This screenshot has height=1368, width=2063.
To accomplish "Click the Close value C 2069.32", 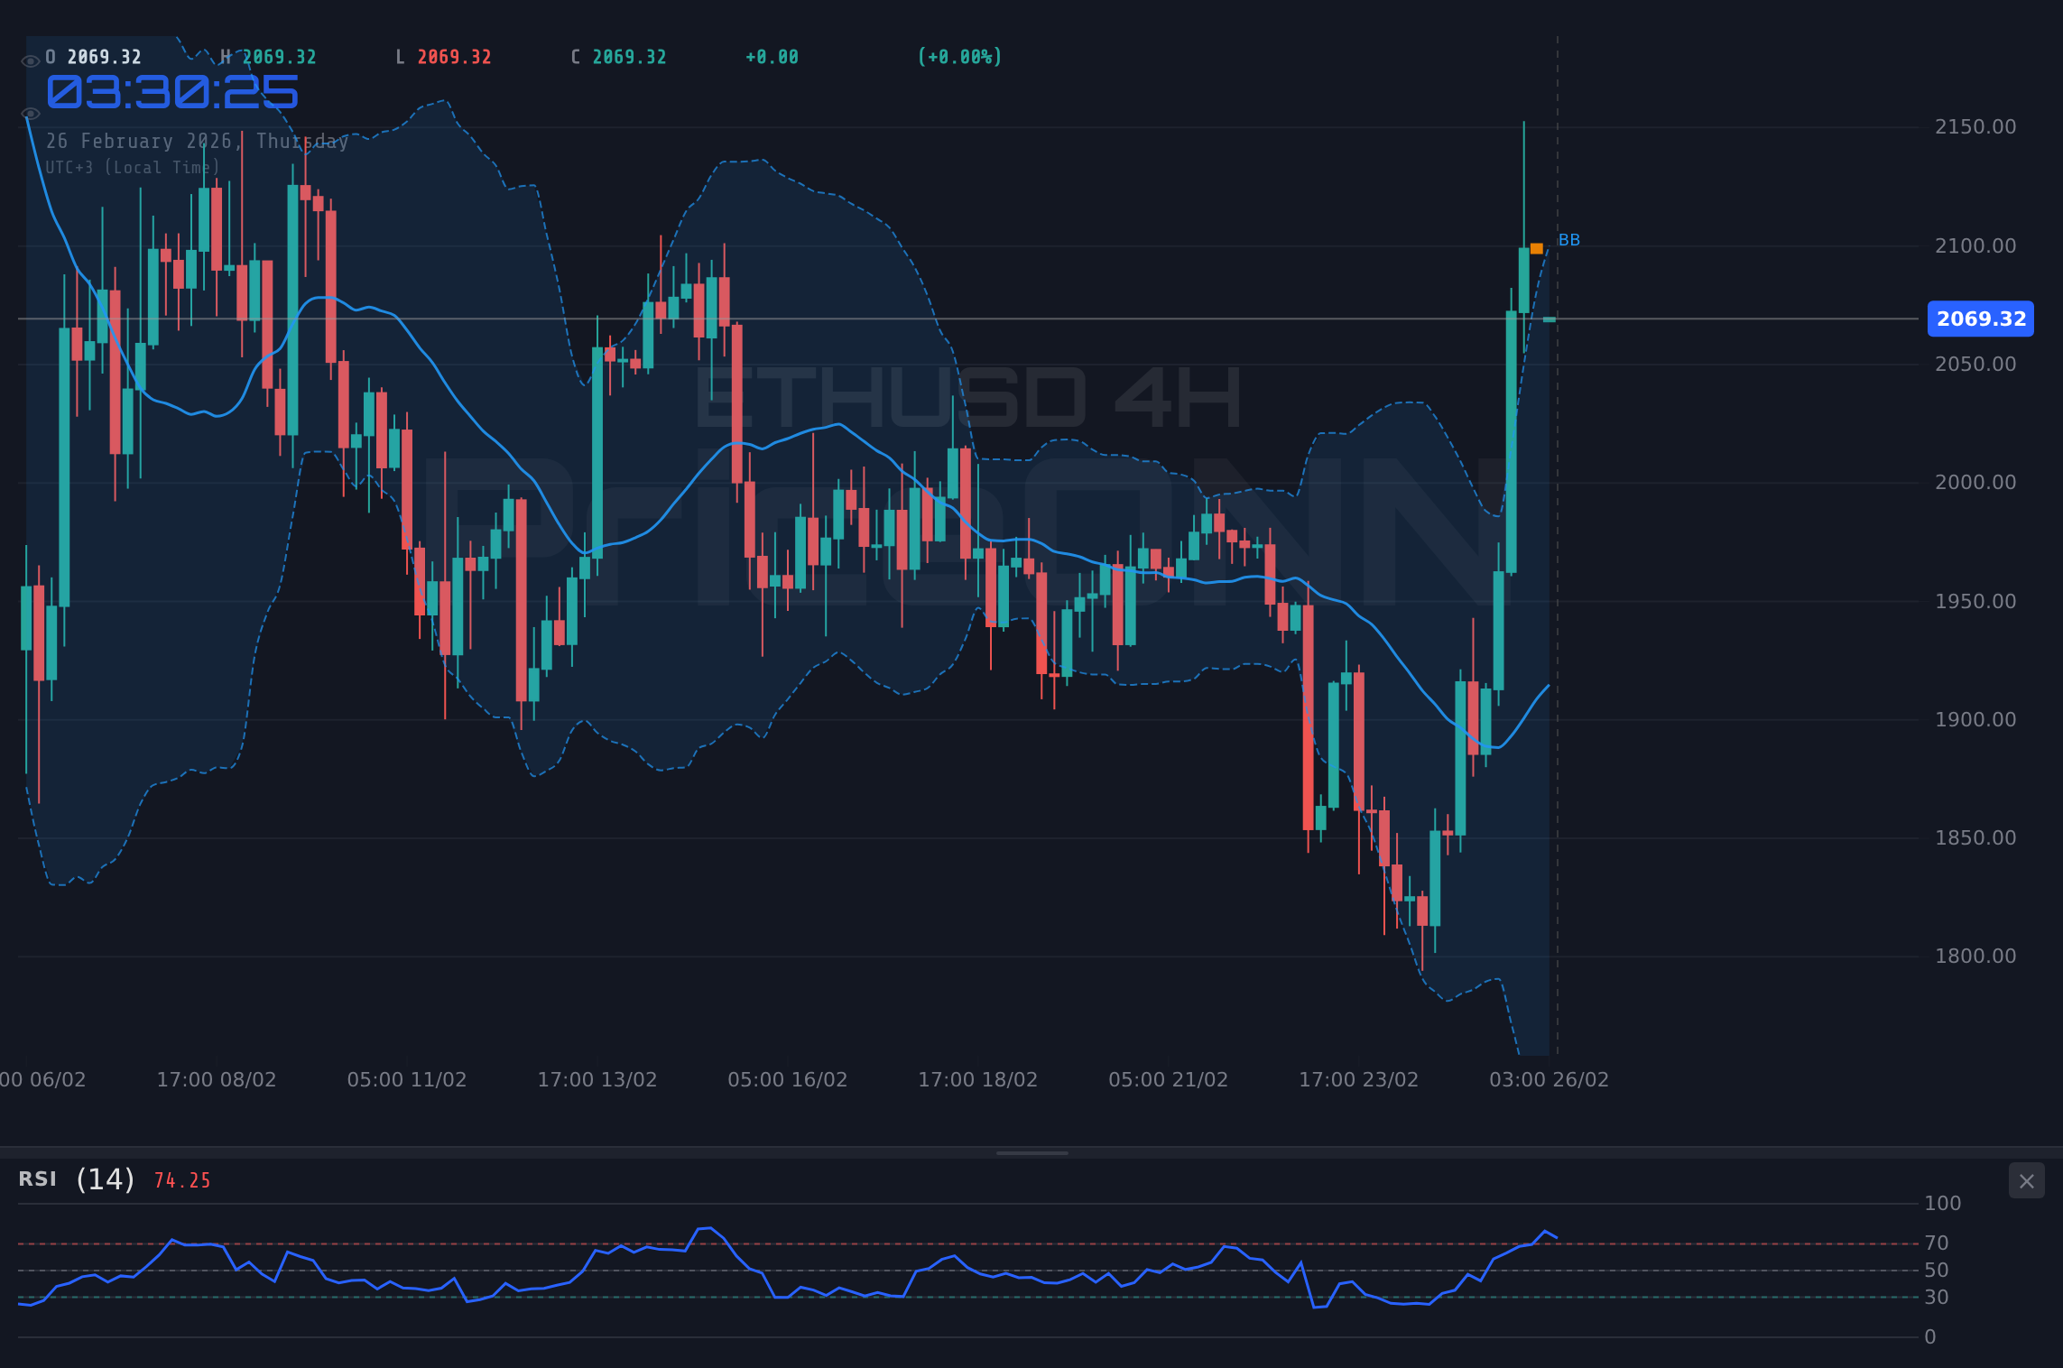I will tap(617, 56).
